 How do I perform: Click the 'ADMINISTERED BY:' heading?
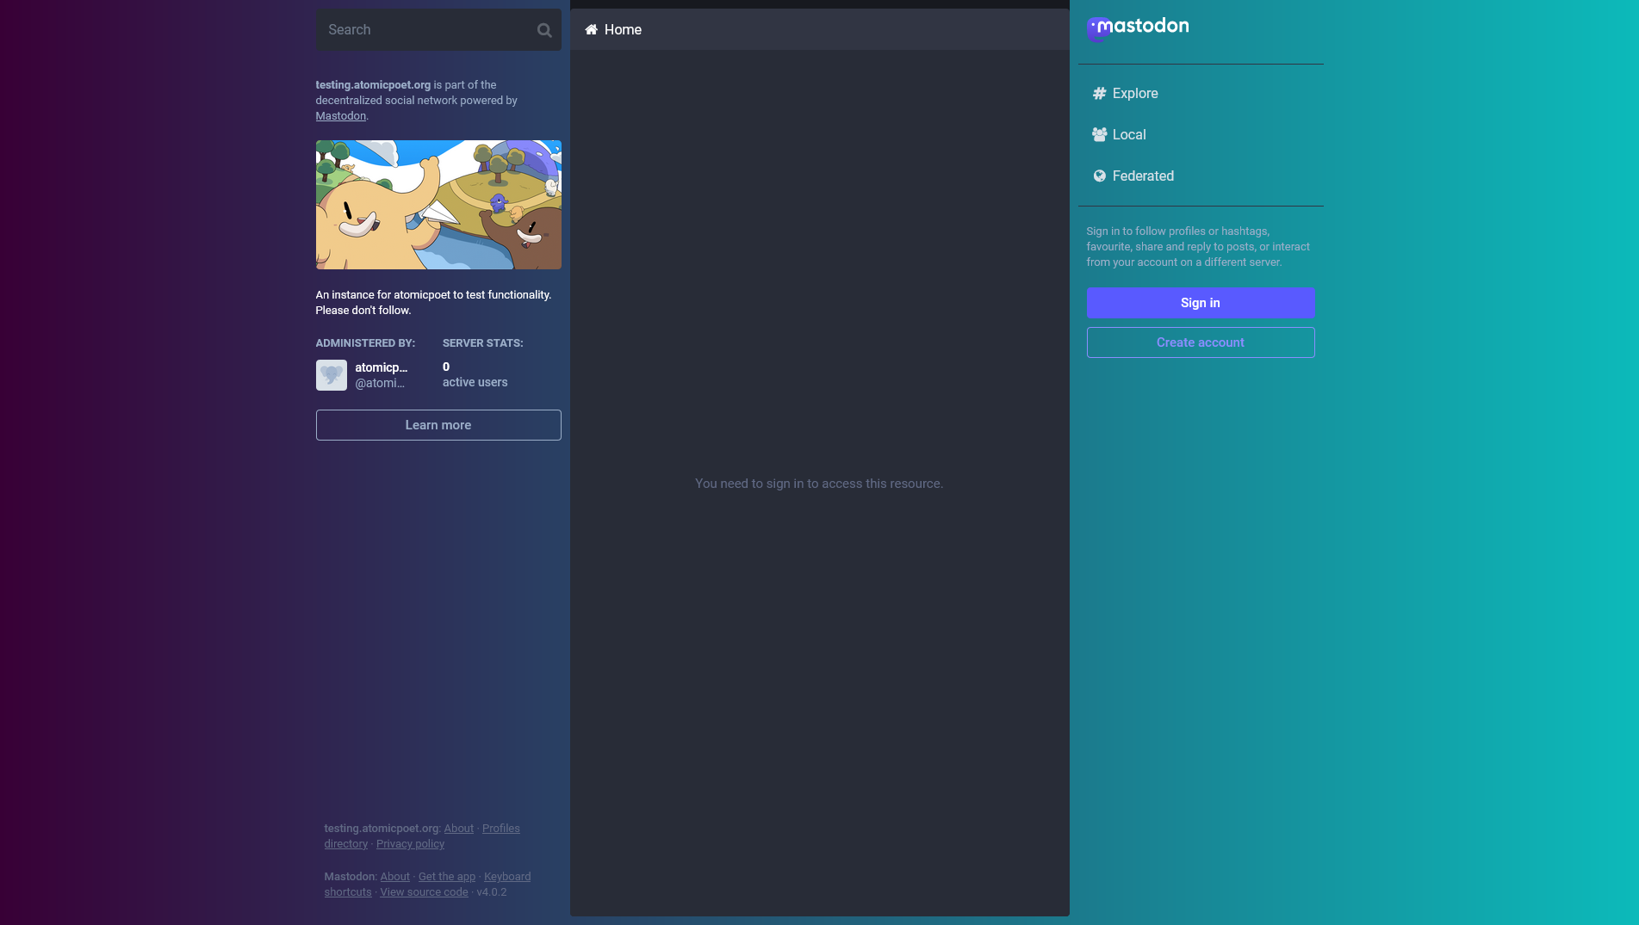(x=365, y=343)
